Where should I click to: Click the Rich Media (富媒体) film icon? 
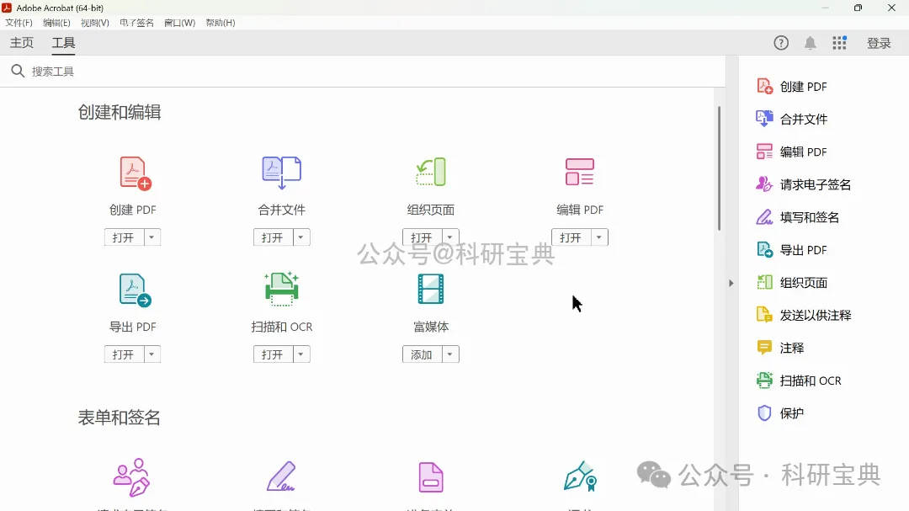(x=431, y=289)
